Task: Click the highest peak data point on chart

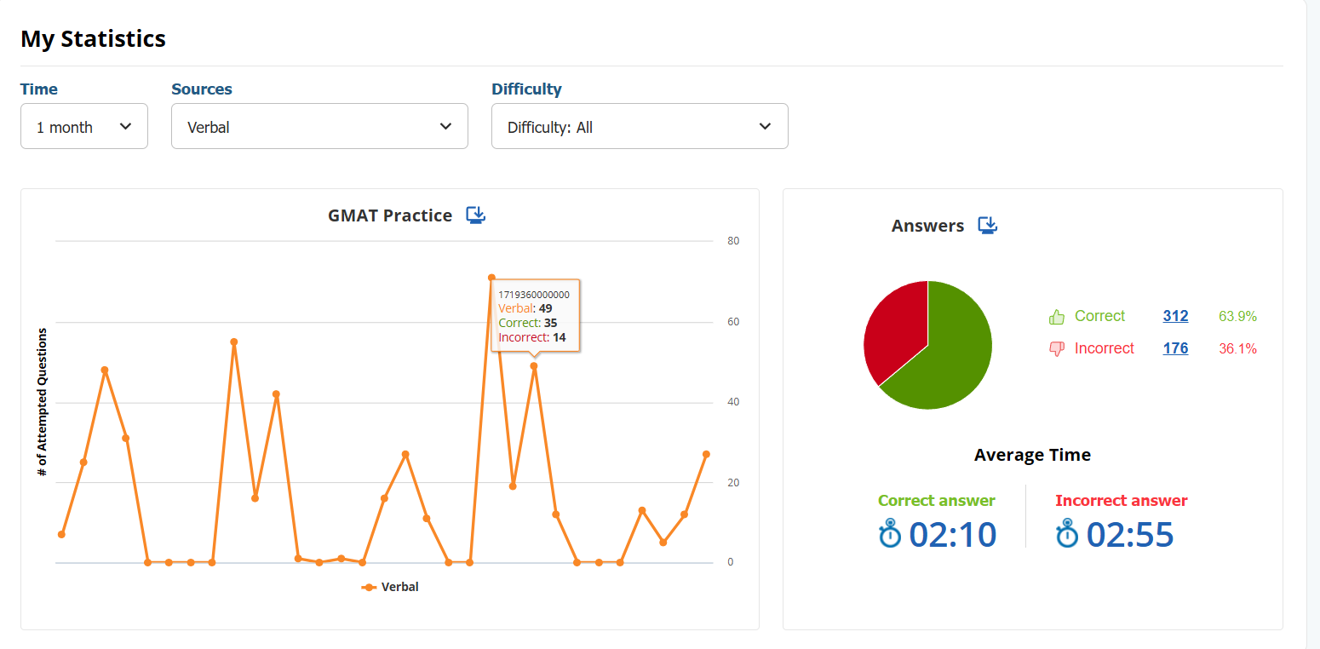Action: (491, 278)
